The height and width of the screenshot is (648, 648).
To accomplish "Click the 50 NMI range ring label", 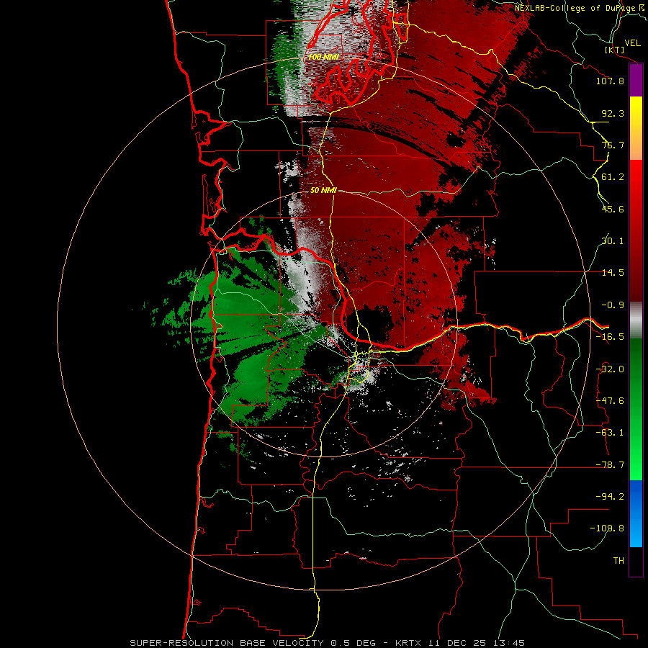I will point(323,191).
